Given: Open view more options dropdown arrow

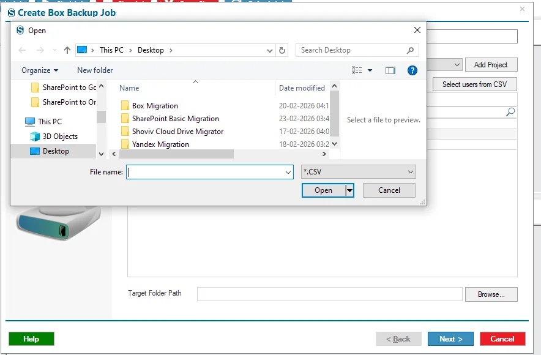Looking at the screenshot, I should point(370,70).
